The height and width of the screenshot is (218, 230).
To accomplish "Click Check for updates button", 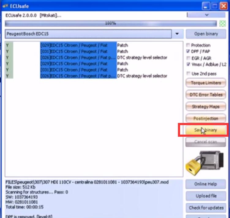I will 206,208.
